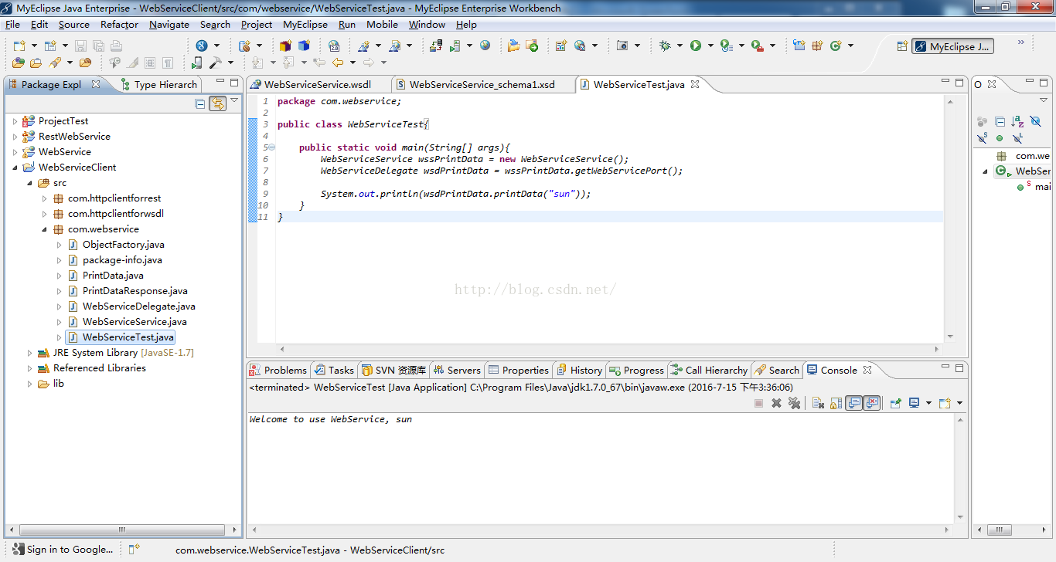Toggle Link with Editor in Package Explorer
Image resolution: width=1056 pixels, height=562 pixels.
tap(217, 103)
